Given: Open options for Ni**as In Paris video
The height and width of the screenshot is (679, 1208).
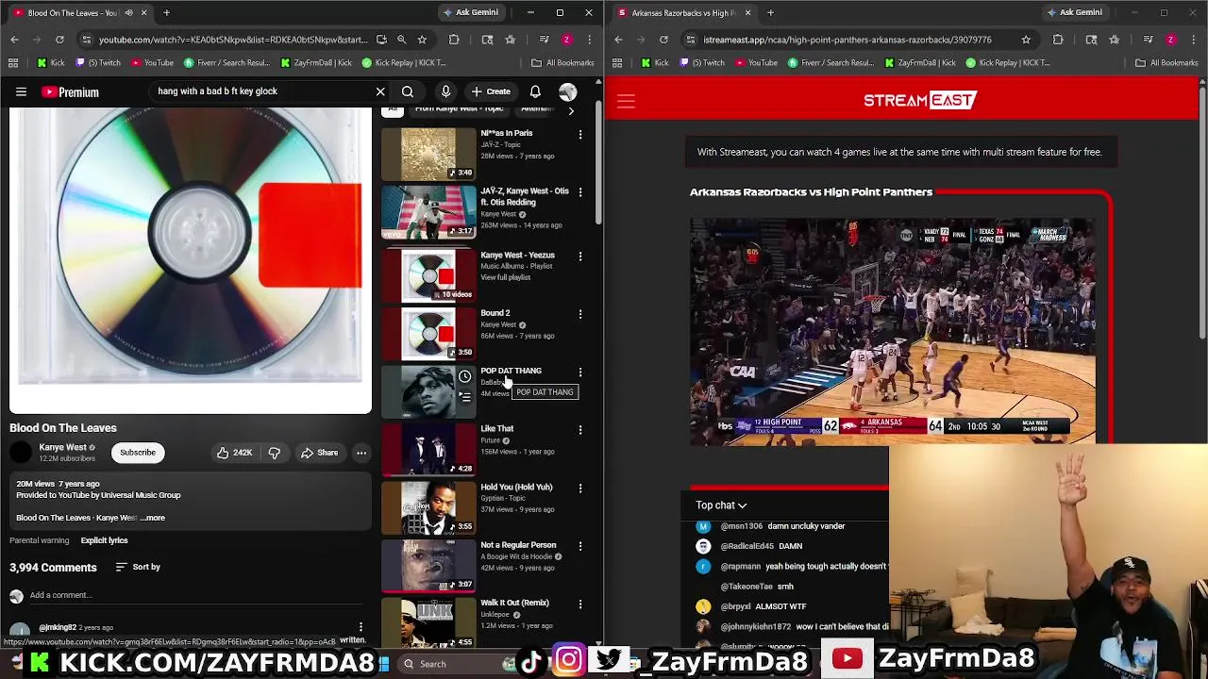Looking at the screenshot, I should click(580, 134).
